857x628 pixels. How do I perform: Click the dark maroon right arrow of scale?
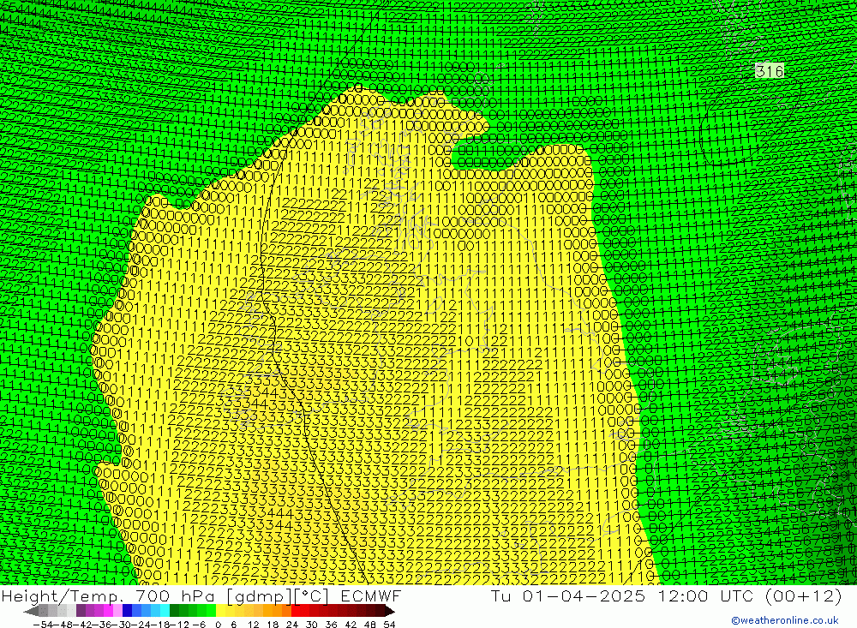390,611
